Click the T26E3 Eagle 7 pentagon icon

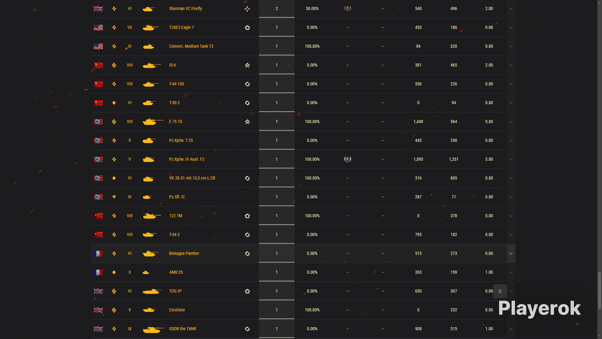coord(247,27)
